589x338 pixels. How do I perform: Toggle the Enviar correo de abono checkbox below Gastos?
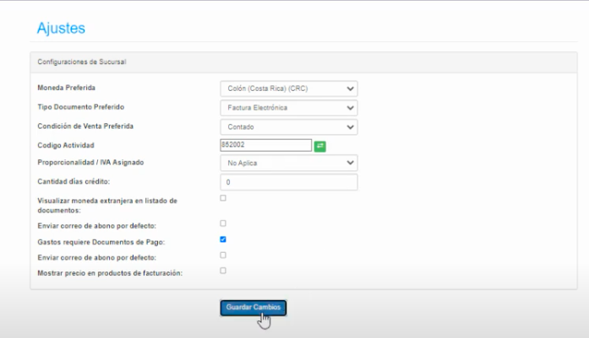223,255
